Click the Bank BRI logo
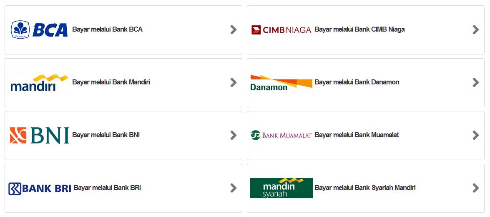 40,188
